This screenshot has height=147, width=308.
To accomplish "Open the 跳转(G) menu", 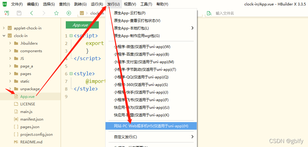I will (81, 4).
